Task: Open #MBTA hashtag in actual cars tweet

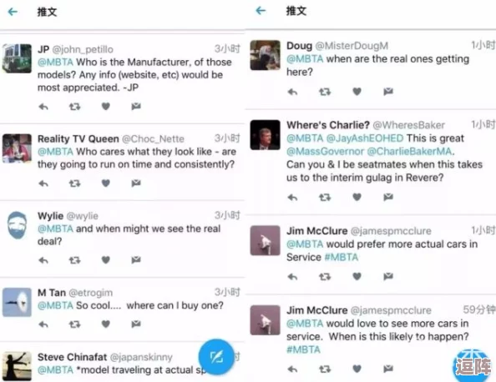Action: 342,257
